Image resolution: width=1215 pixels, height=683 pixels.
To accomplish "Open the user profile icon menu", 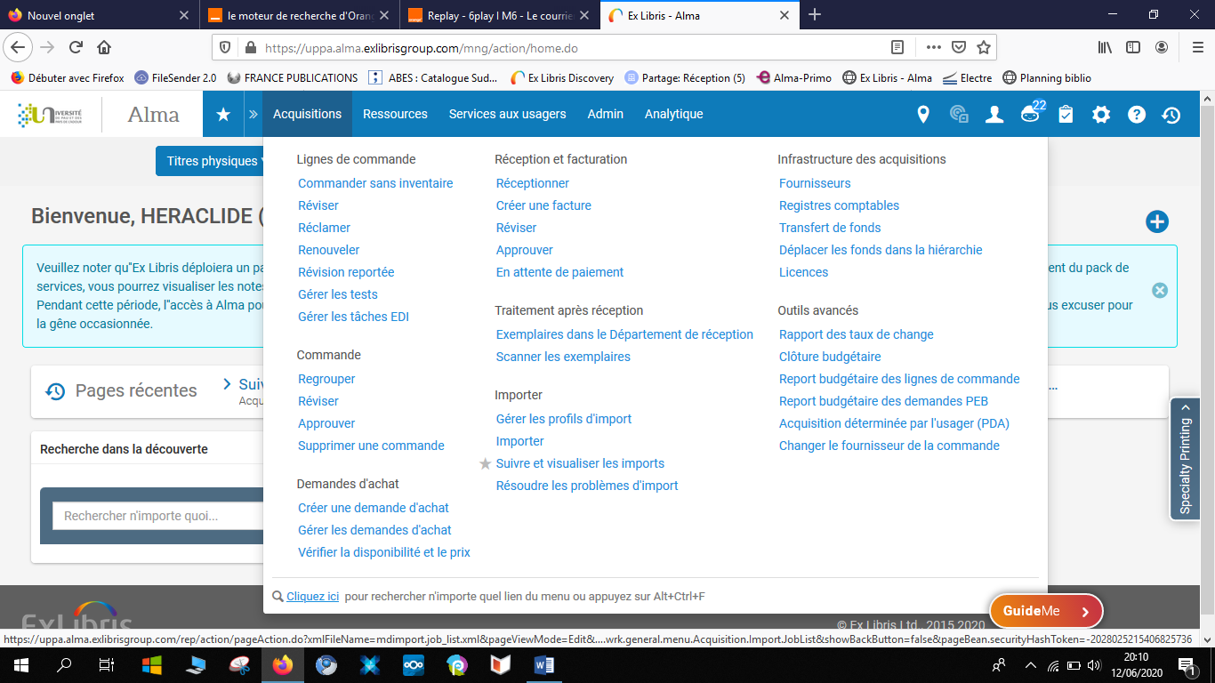I will (x=994, y=114).
